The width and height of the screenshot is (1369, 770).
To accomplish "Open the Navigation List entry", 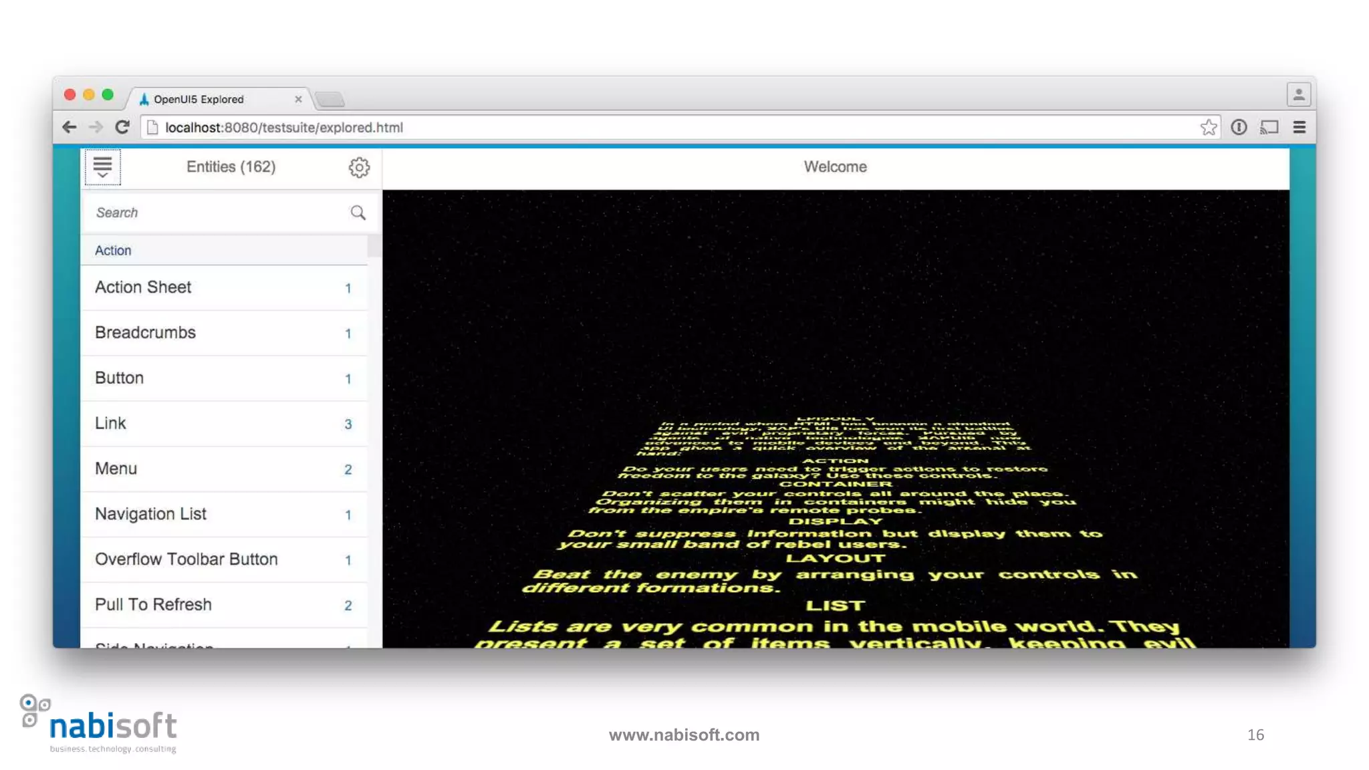I will coord(150,514).
